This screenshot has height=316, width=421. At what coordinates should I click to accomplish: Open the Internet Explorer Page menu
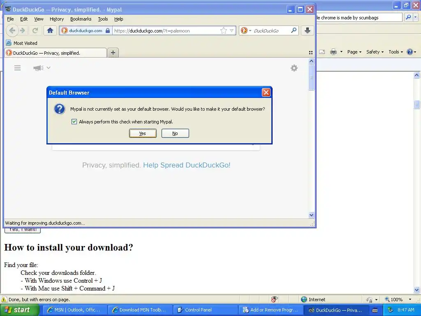coord(354,52)
